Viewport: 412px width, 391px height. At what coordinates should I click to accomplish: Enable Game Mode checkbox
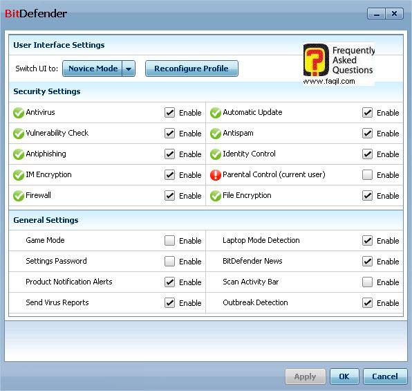coord(170,241)
